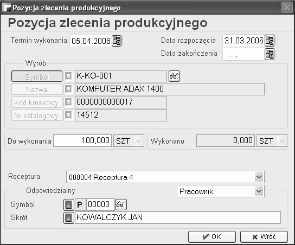
Task: Open calendar picker for Data zakończenia
Action: [270, 54]
